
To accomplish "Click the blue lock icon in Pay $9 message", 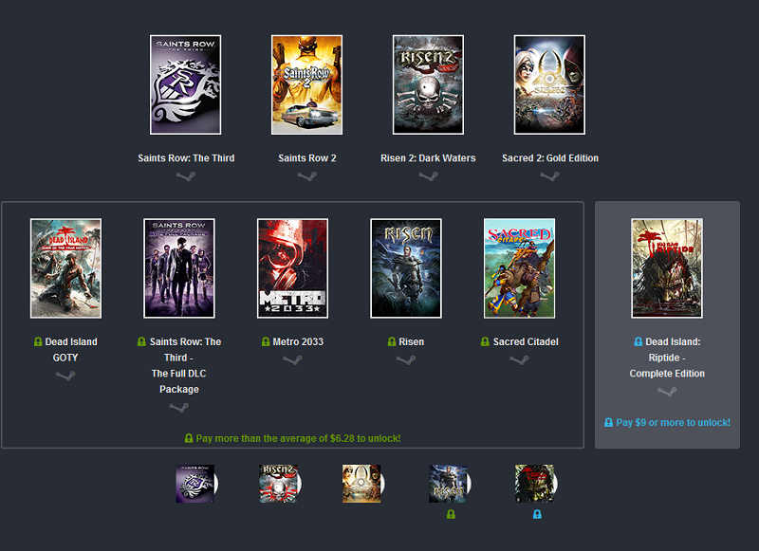I will click(608, 422).
